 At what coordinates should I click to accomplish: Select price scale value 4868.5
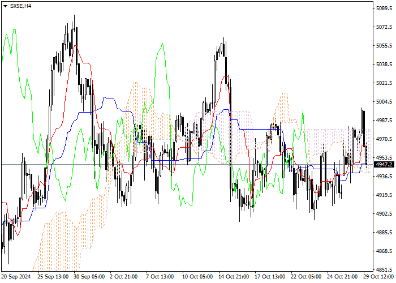click(384, 251)
